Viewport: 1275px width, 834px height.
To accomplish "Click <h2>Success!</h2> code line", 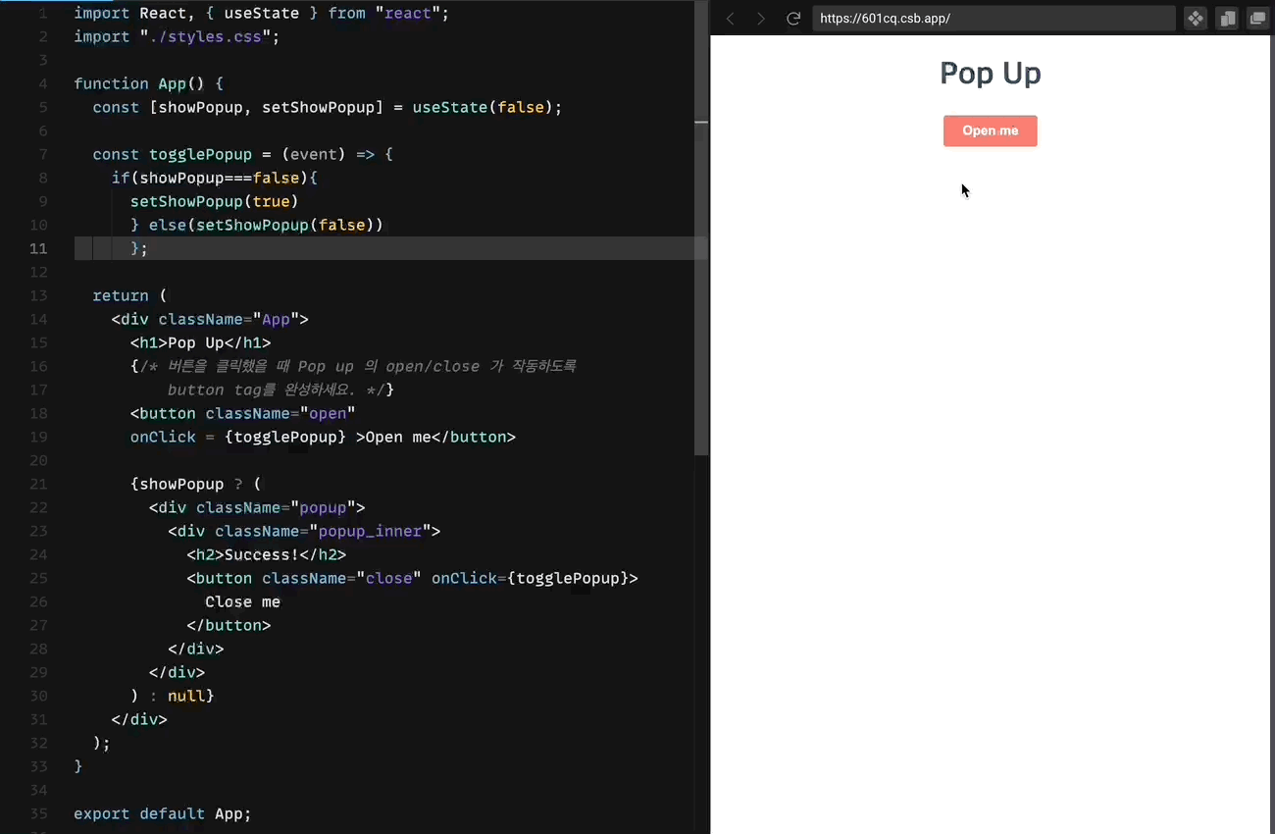I will [266, 554].
